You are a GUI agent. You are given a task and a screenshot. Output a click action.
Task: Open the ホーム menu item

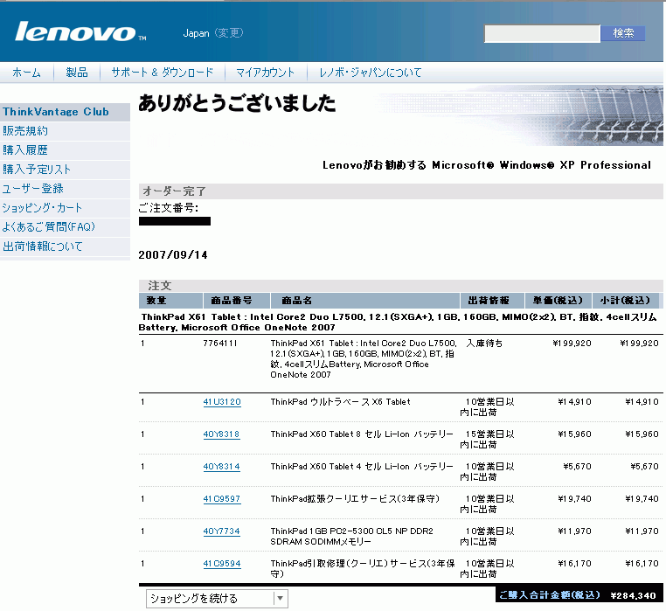[27, 73]
